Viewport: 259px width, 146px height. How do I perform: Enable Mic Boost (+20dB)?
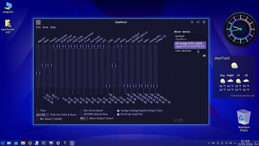click(x=38, y=119)
